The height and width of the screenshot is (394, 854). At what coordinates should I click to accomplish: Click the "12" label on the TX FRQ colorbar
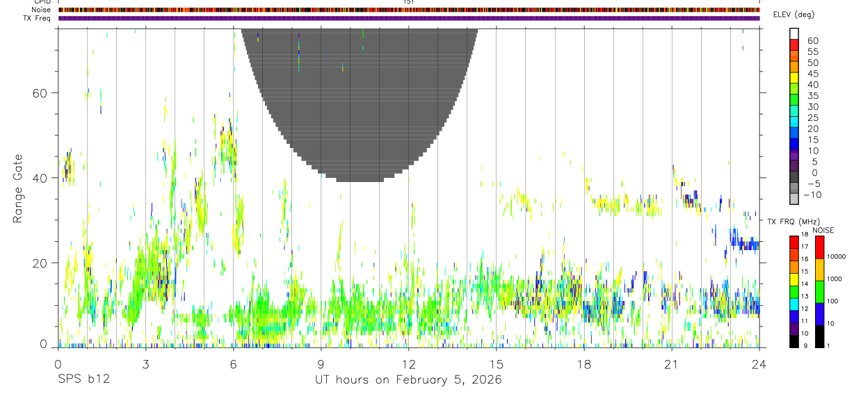[804, 309]
